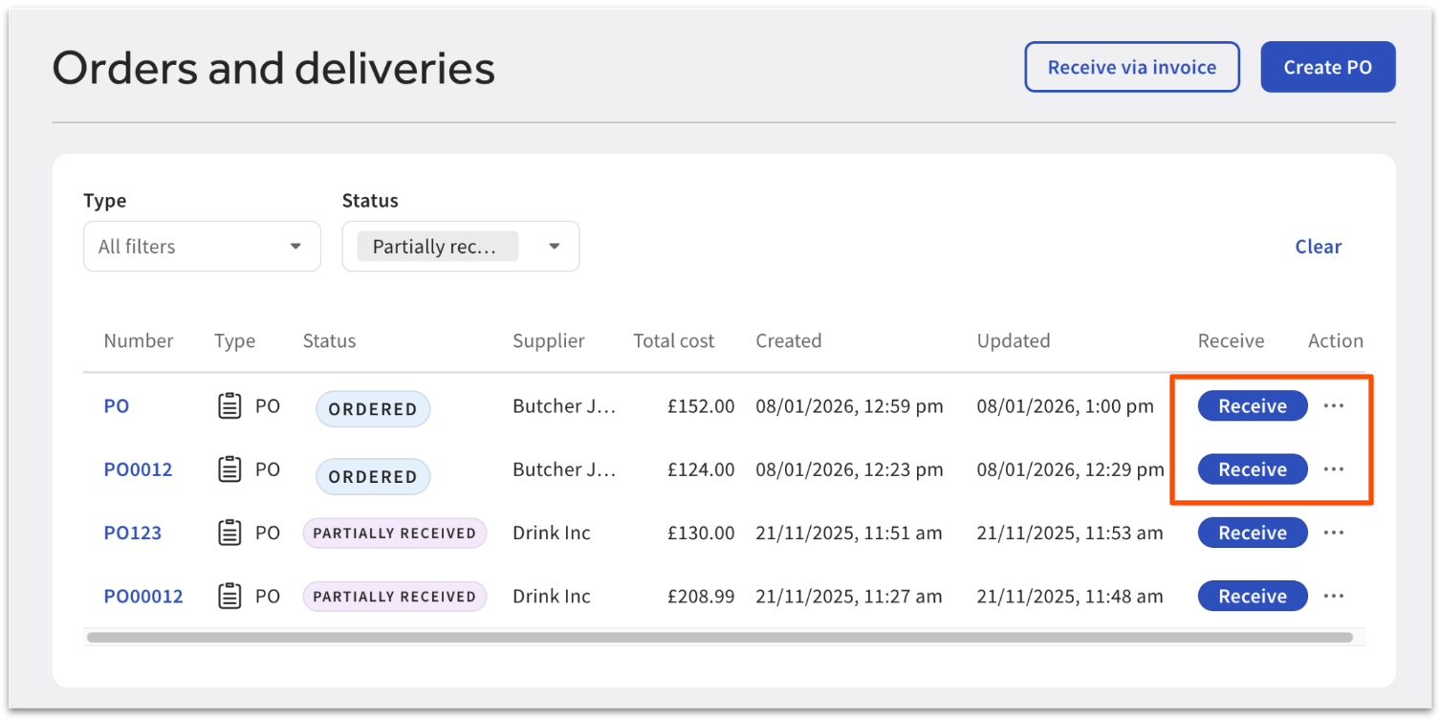Viewport: 1440px width, 719px height.
Task: Open more actions menu for PO00012 row
Action: point(1333,597)
